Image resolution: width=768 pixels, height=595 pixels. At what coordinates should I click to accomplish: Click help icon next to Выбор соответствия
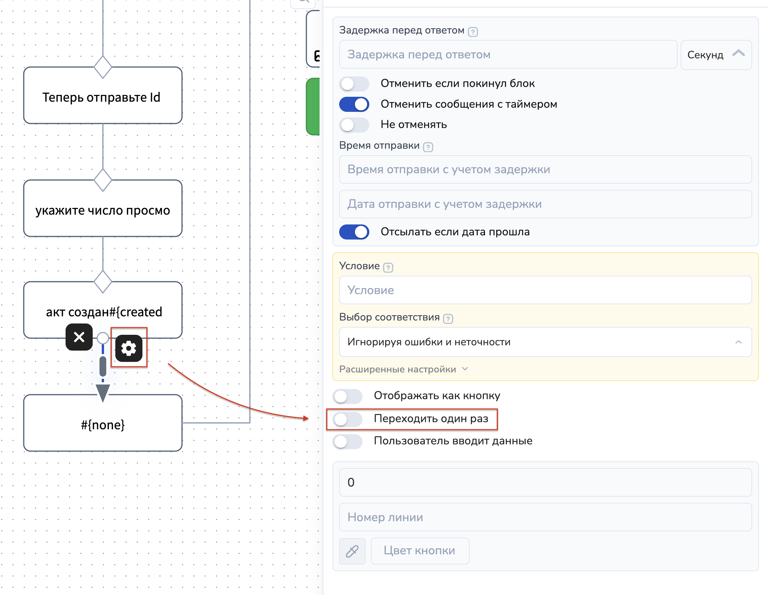[x=448, y=319]
